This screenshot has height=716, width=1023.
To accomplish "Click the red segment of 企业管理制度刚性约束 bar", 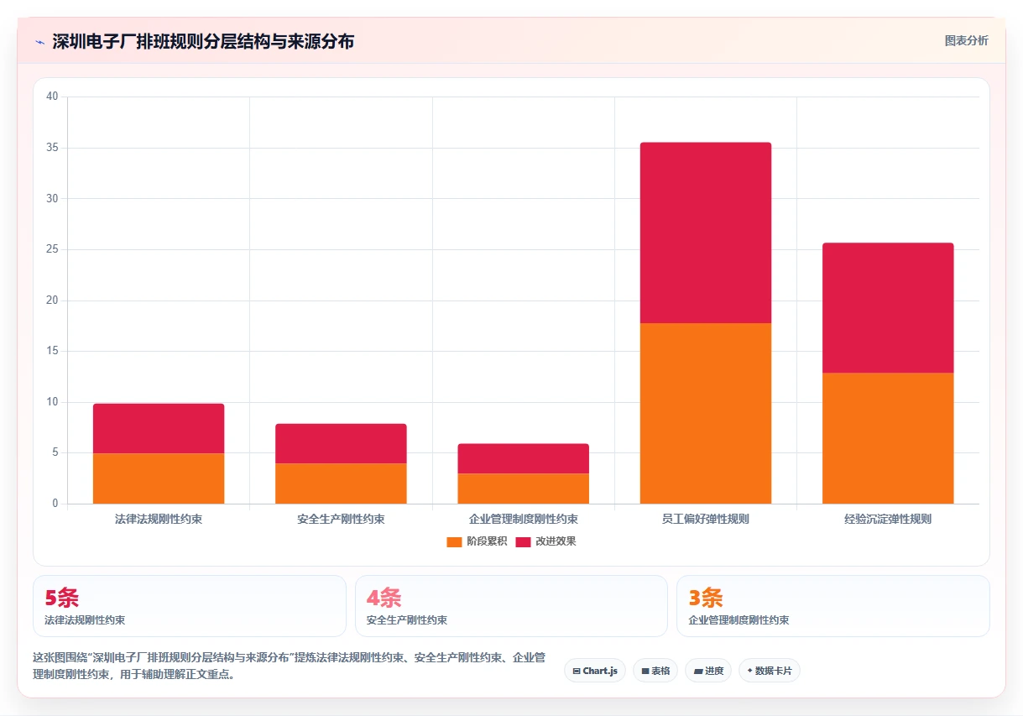I will coord(524,458).
